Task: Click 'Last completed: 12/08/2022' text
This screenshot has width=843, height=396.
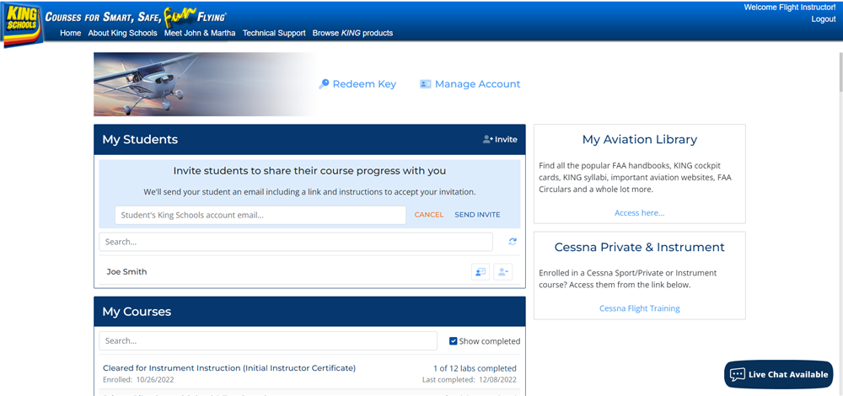Action: point(470,380)
